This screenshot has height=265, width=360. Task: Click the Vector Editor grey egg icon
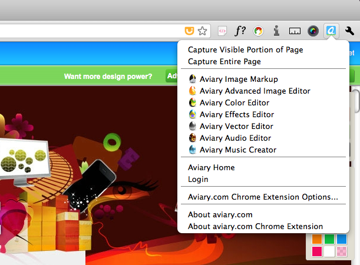click(x=193, y=126)
